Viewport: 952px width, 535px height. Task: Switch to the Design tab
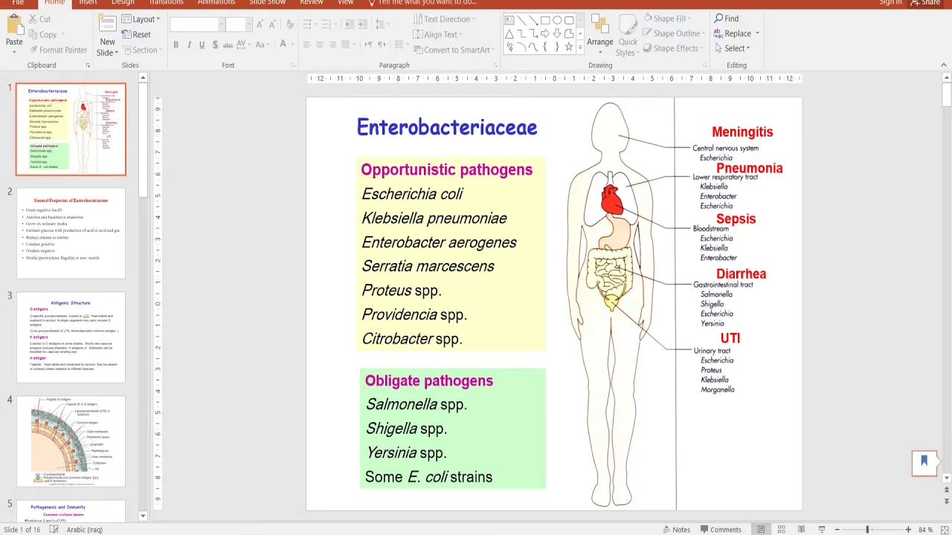point(123,2)
